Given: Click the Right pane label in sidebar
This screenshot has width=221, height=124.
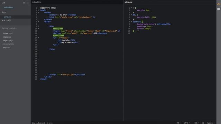Looking at the screenshot, I should [x=4, y=12].
